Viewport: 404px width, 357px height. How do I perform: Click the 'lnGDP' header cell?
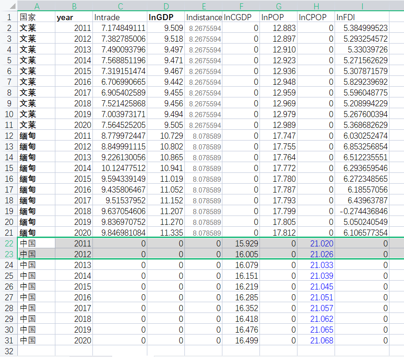(x=166, y=17)
